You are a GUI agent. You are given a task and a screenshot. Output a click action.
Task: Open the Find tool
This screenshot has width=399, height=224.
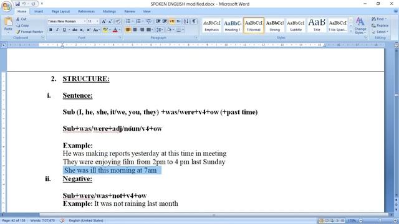click(378, 19)
